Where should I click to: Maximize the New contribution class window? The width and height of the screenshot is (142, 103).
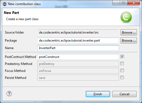(x=124, y=3)
